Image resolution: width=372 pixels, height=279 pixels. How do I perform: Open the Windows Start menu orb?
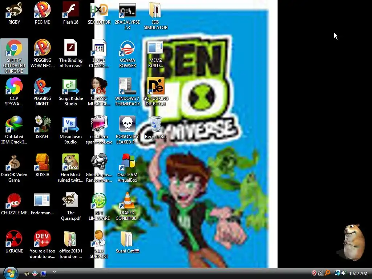point(11,273)
